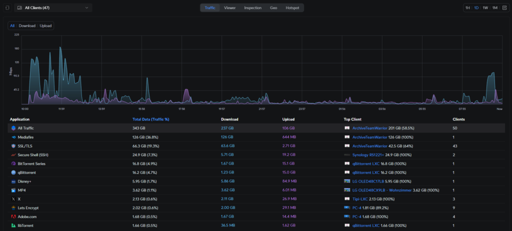Viewport: 512px width, 231px height.
Task: Sort by the Top Client column header
Action: tap(352, 119)
